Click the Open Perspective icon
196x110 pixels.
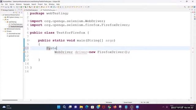[x=189, y=7]
